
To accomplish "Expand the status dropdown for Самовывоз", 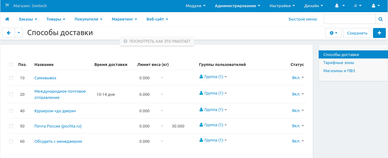I will click(298, 78).
